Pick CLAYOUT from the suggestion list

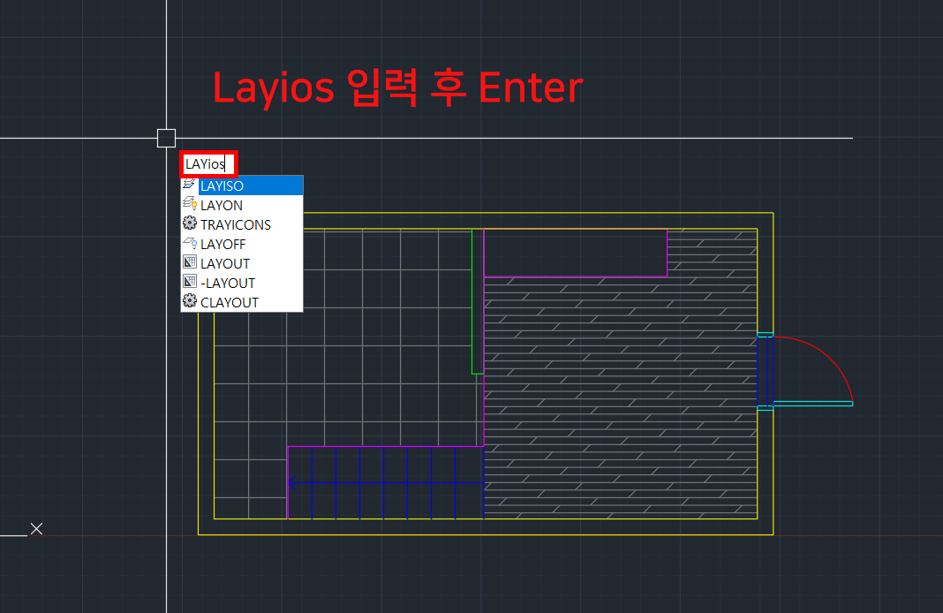242,302
